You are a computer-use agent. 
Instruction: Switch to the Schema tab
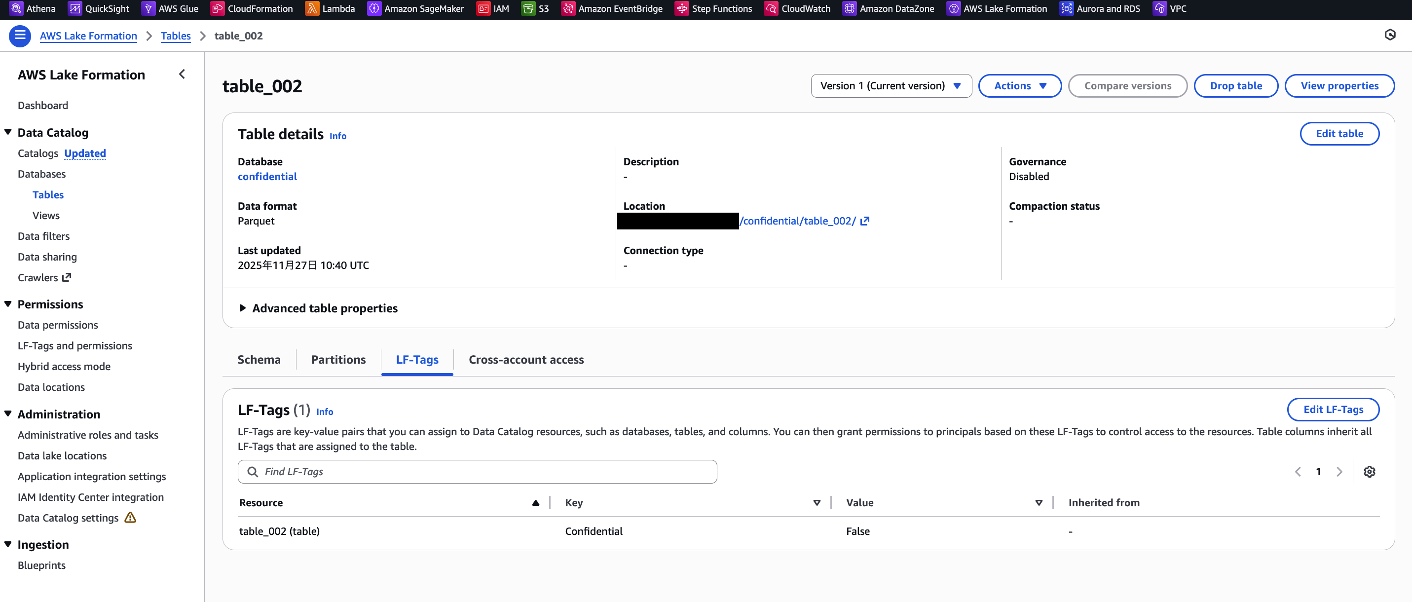pyautogui.click(x=259, y=360)
